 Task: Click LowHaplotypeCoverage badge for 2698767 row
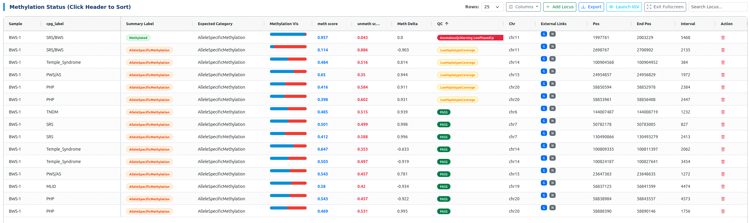(x=458, y=50)
